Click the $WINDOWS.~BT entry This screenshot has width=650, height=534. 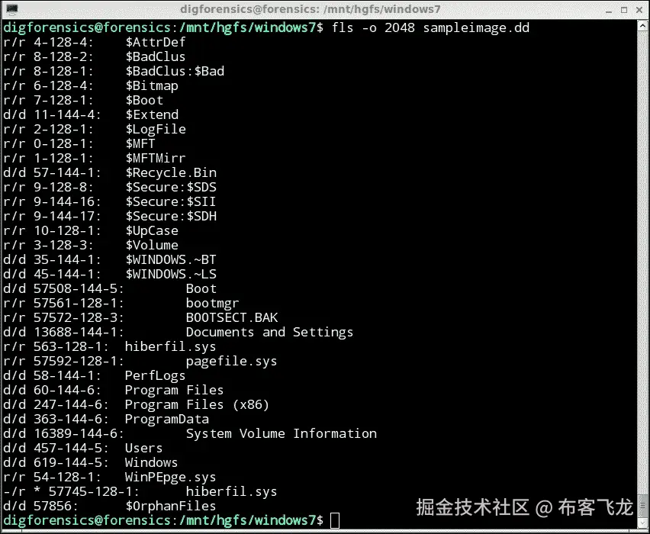[171, 260]
